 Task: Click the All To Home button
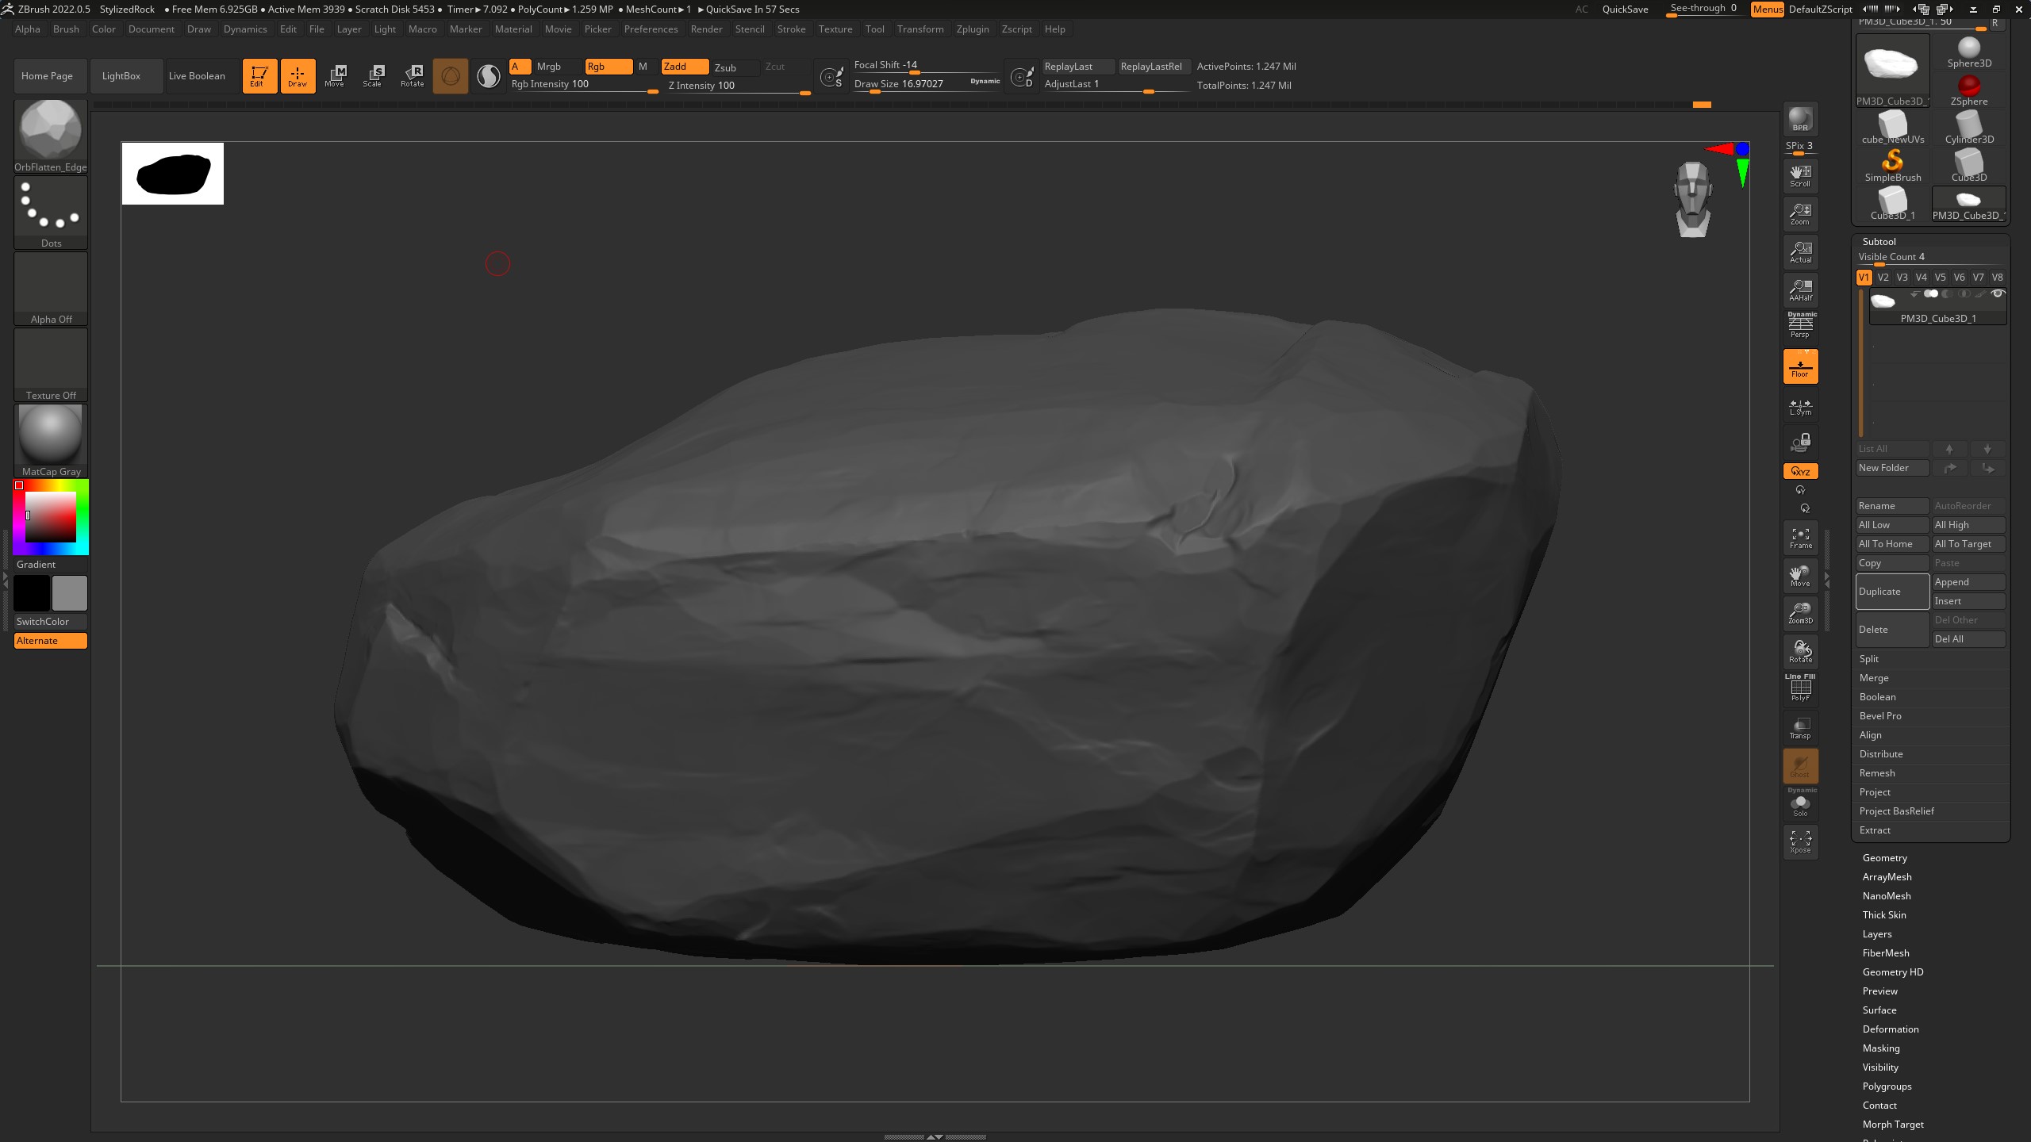[x=1891, y=543]
